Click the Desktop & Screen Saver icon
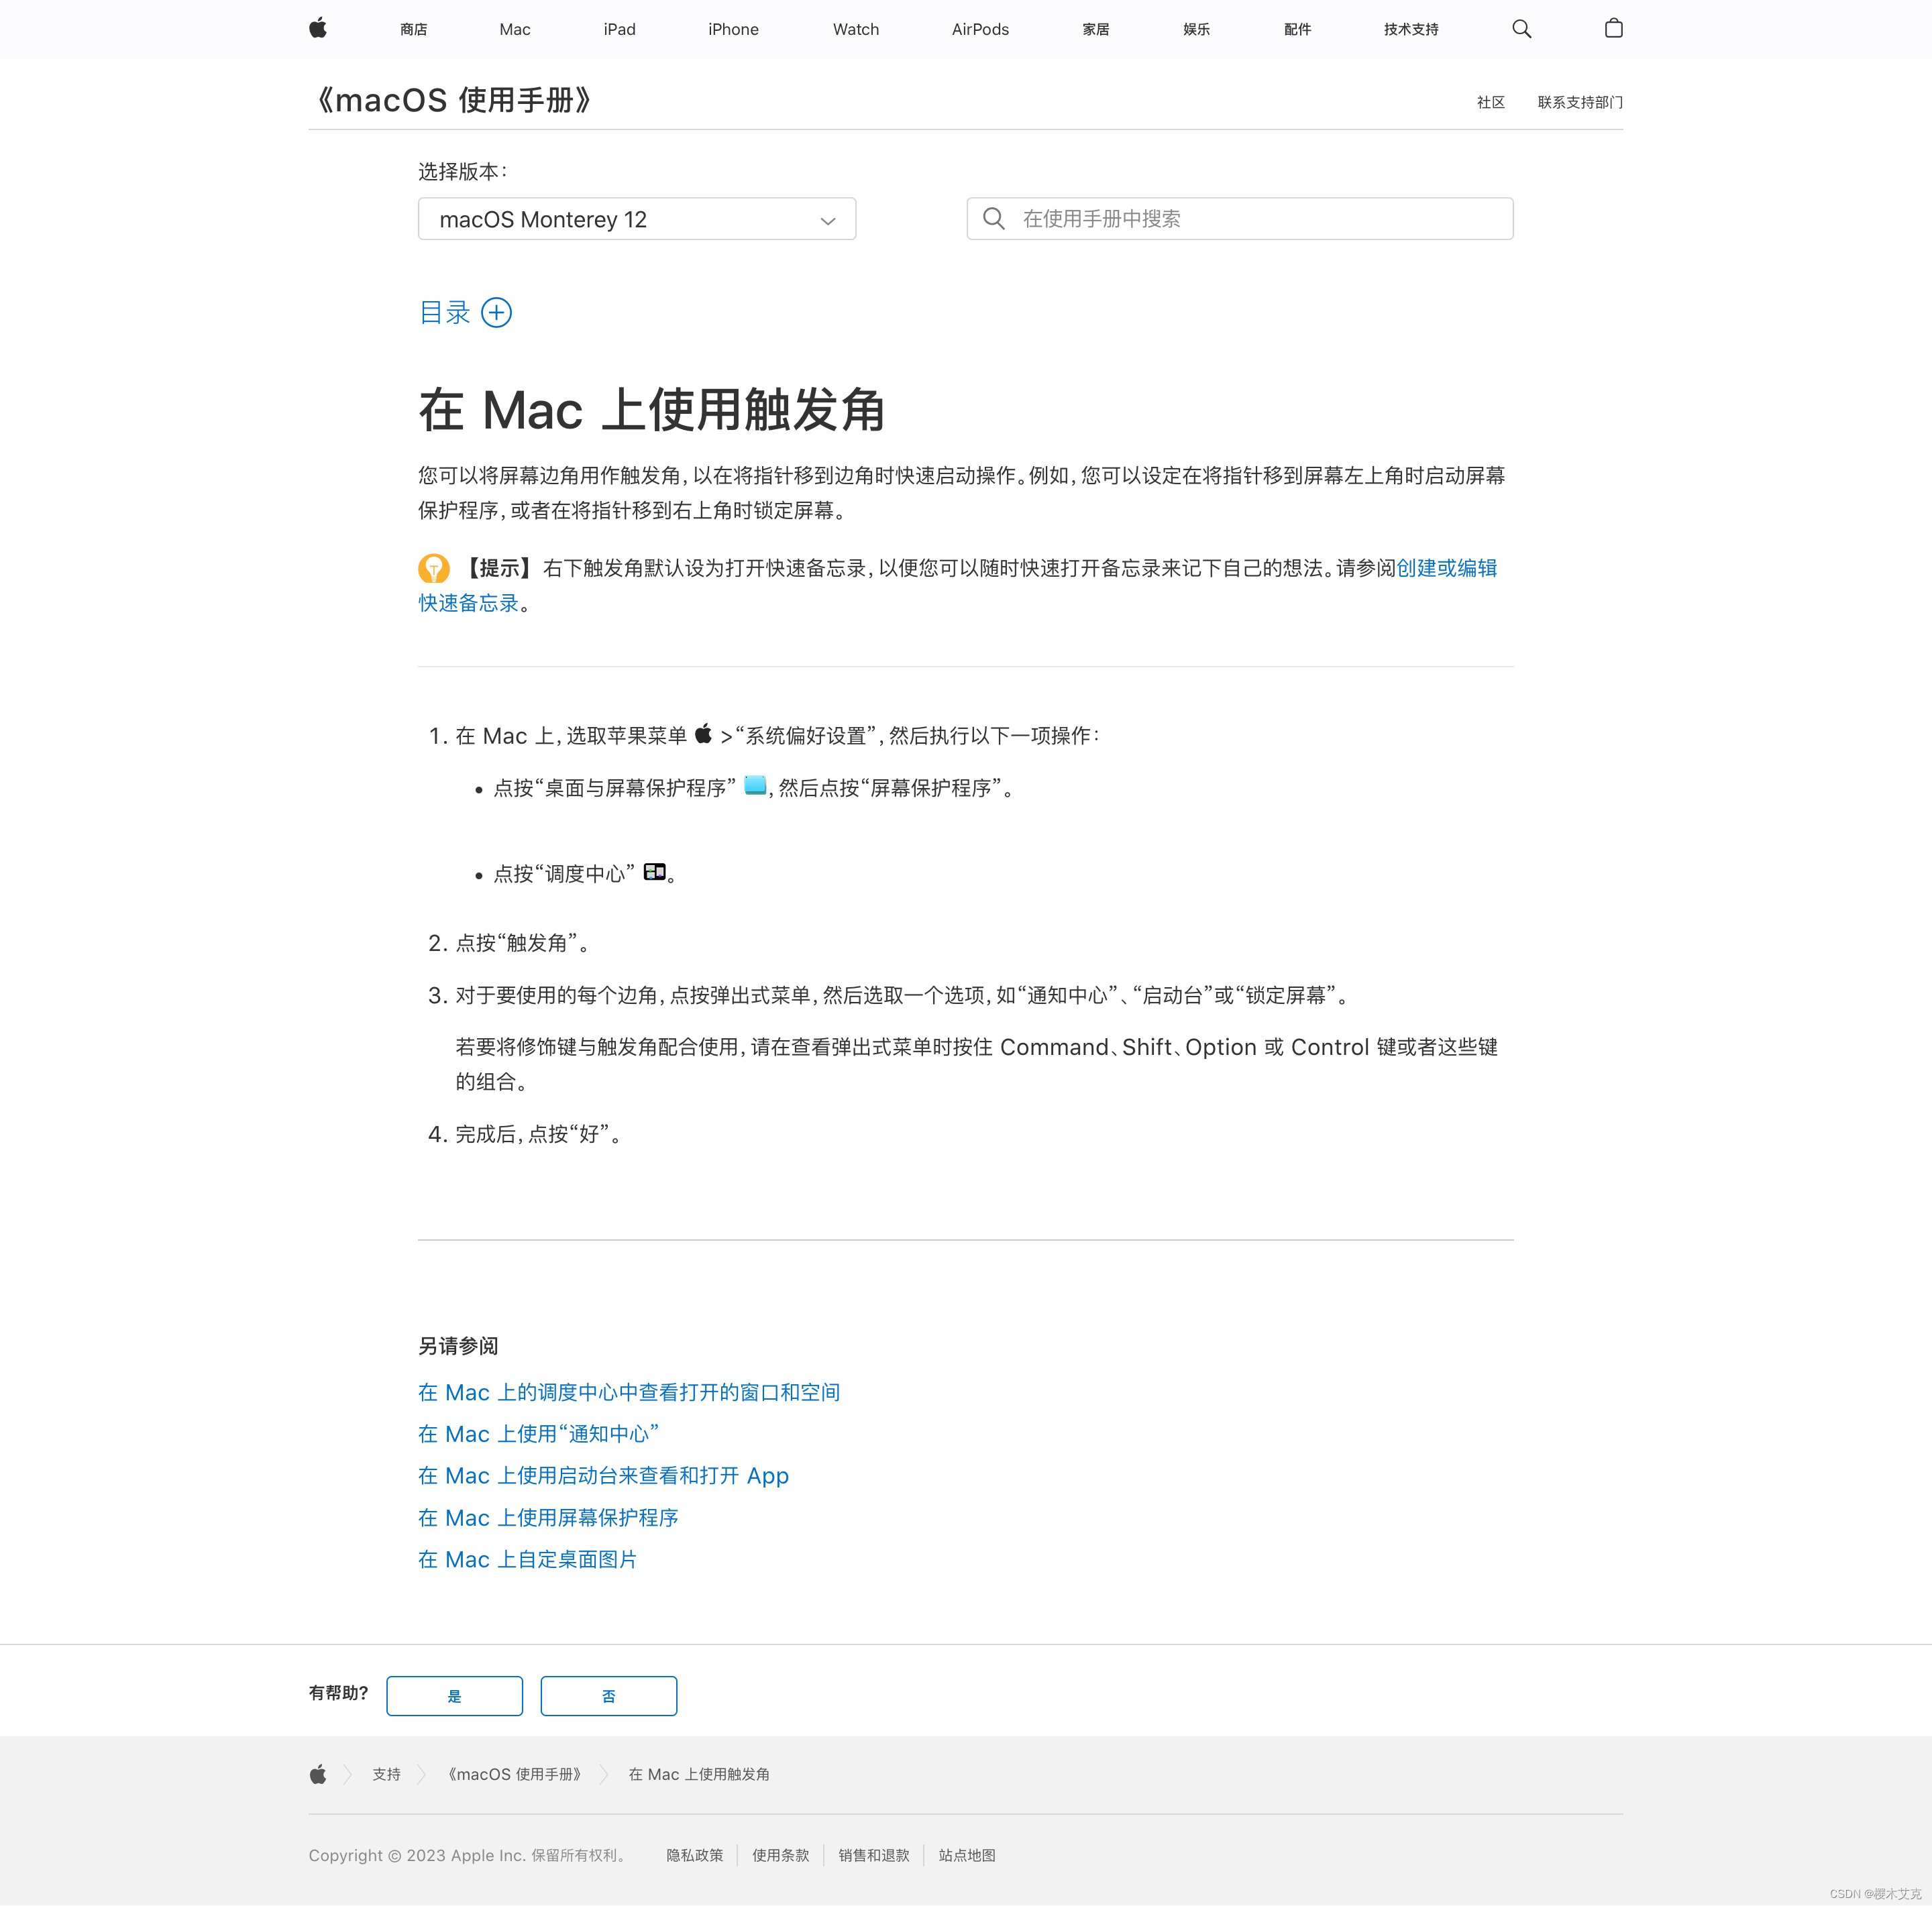The image size is (1932, 1906). 755,787
